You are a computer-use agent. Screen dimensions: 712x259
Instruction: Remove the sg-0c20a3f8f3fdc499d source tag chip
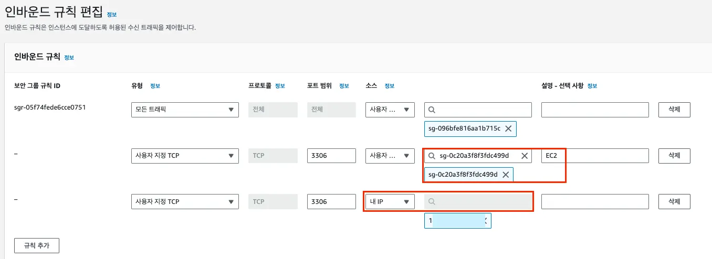click(506, 175)
